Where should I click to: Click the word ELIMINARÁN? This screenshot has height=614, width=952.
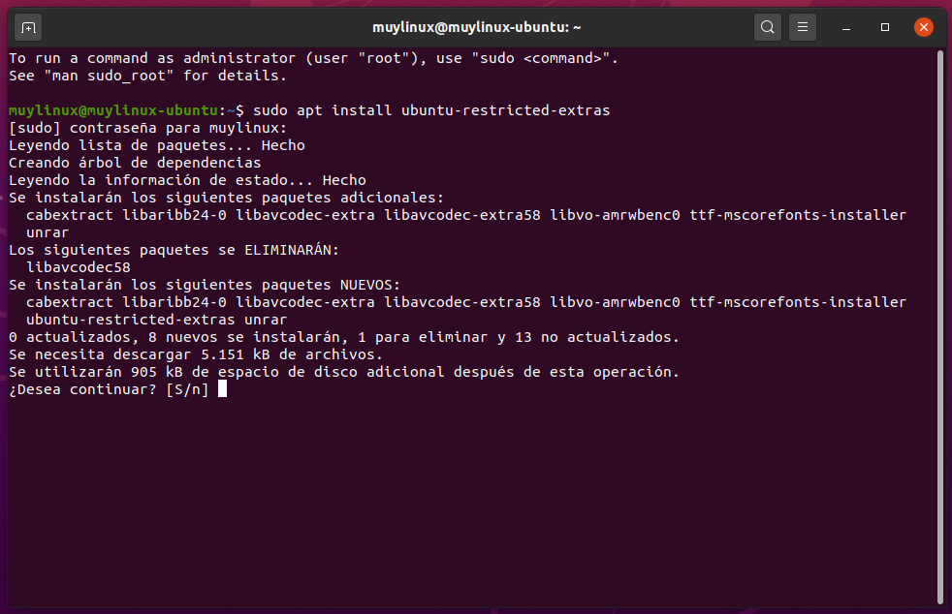pos(289,250)
